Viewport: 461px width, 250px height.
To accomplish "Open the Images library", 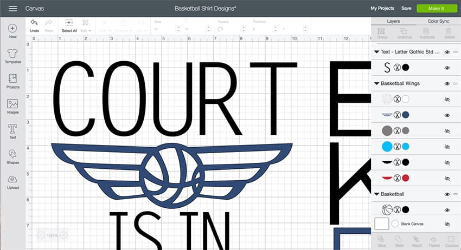I will point(12,106).
